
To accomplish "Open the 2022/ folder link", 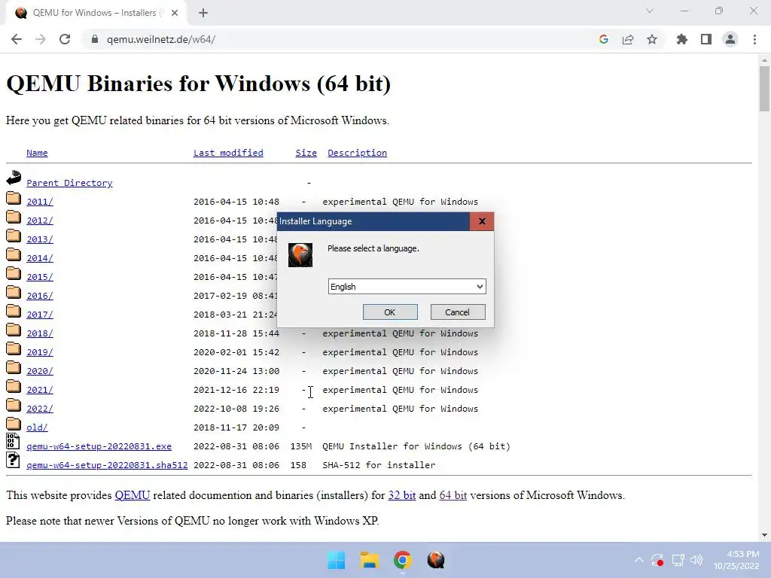I will pos(40,409).
